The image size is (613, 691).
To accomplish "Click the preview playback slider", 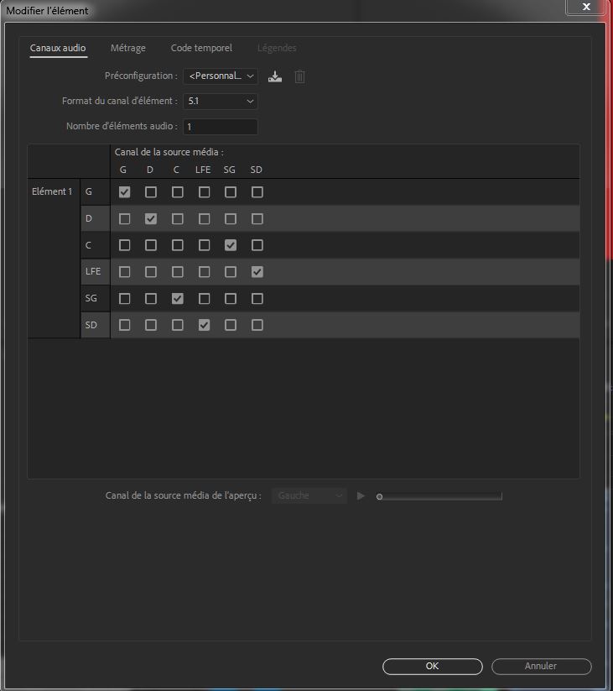I will [x=440, y=496].
